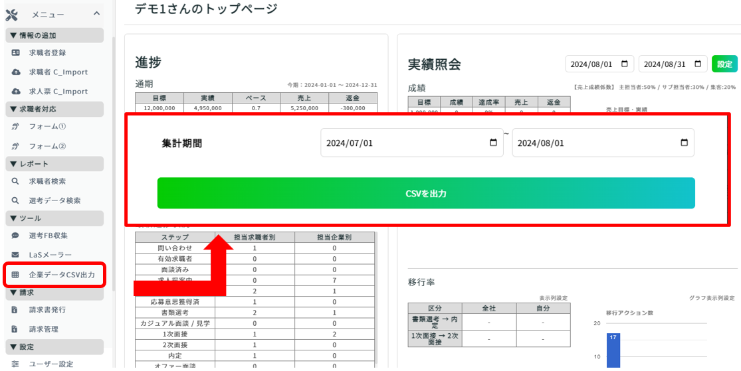Open 請求管理 page
741x371 pixels.
coord(43,329)
